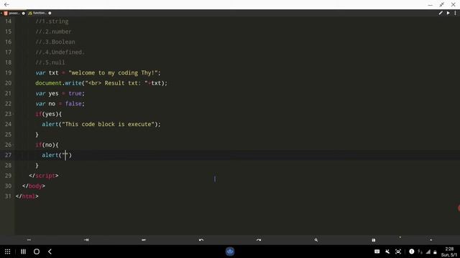Viewport: 460px width, 258px height.
Task: Open the recent apps view
Action: click(x=23, y=252)
